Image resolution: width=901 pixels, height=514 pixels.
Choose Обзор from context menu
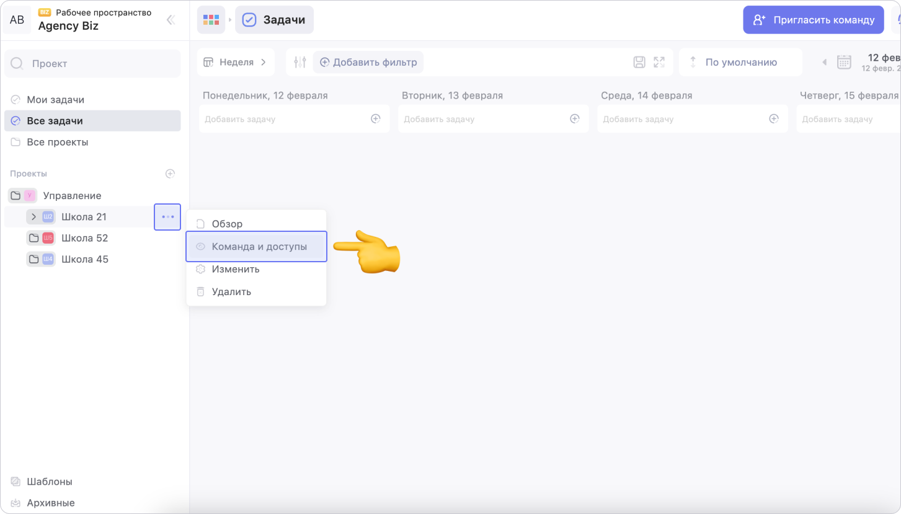pyautogui.click(x=256, y=224)
